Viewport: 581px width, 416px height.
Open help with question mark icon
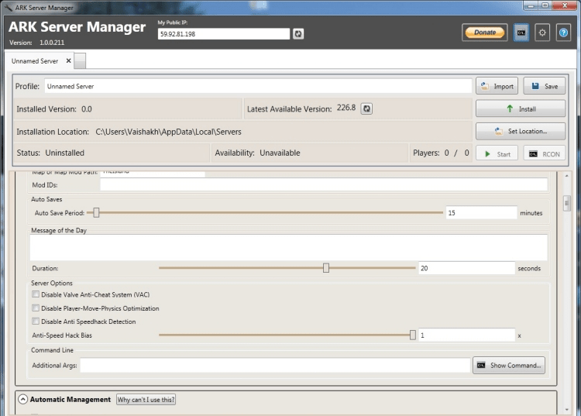click(563, 33)
